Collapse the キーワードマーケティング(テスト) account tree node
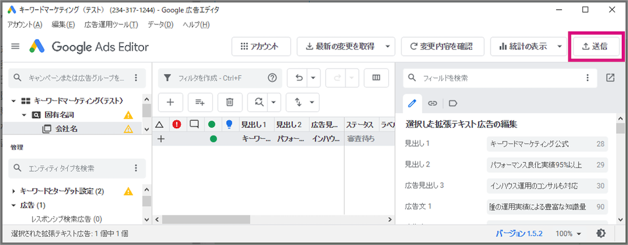628x245 pixels. click(x=13, y=101)
